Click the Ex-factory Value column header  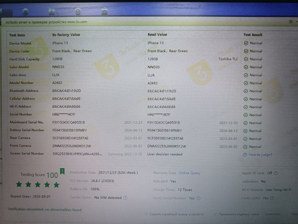[66, 35]
